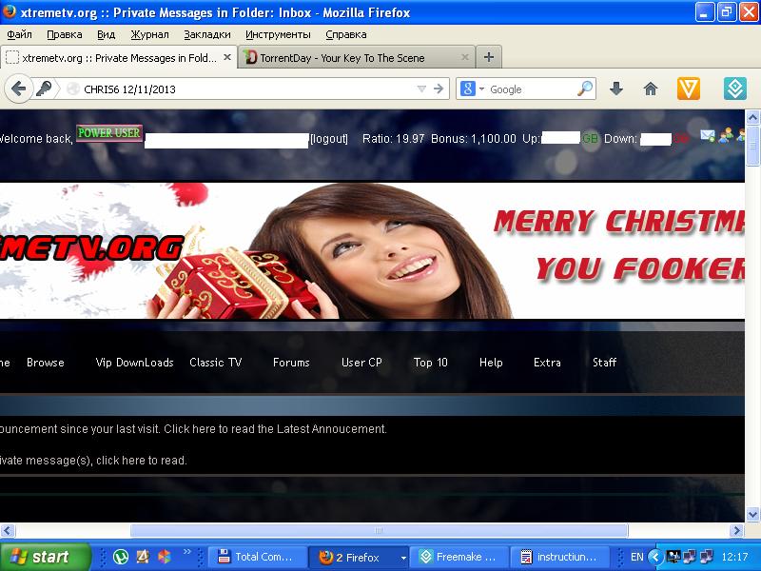The height and width of the screenshot is (571, 761).
Task: Click the xtremetv.org Christmas banner image
Action: 372,250
